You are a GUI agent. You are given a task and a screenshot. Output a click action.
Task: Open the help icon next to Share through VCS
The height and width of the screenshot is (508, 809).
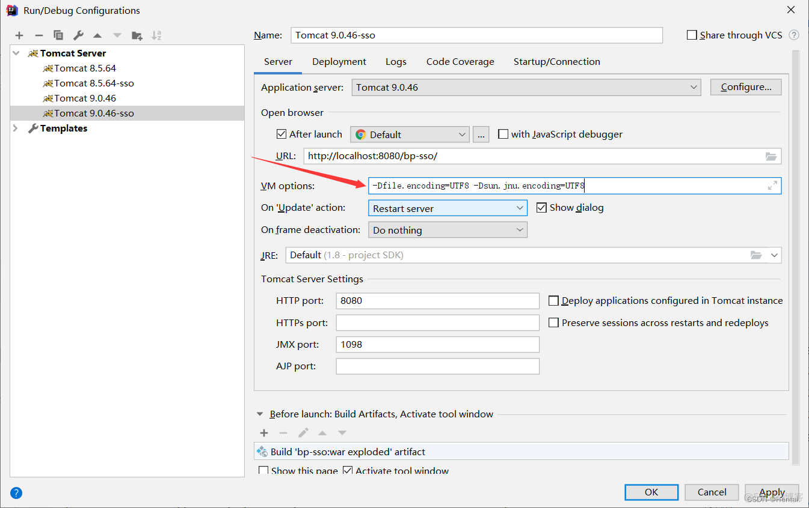click(794, 35)
